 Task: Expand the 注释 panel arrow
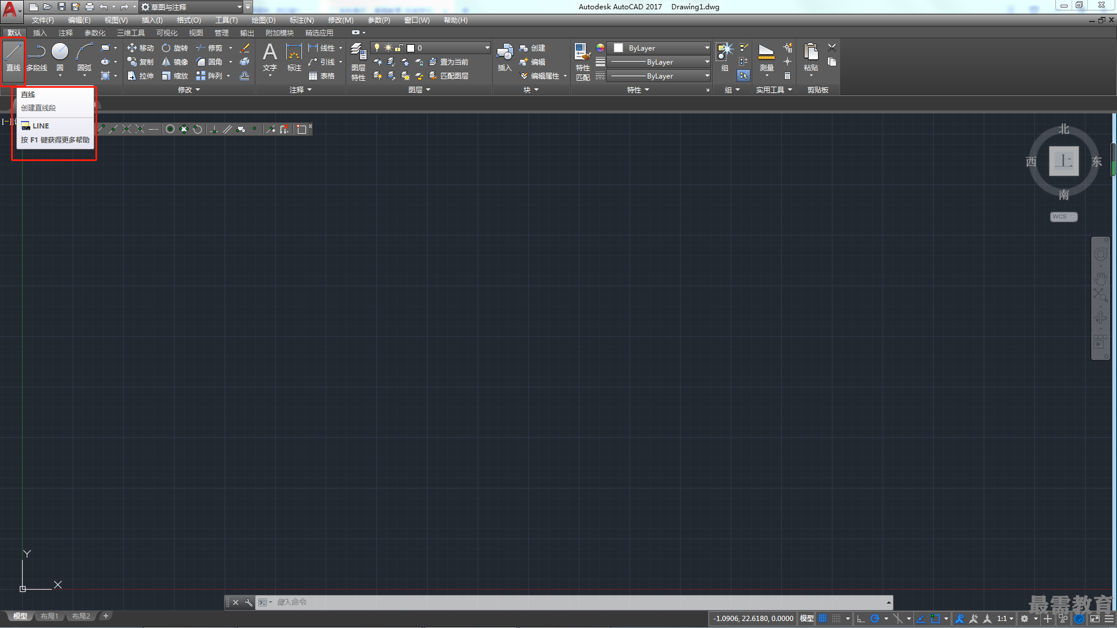[x=310, y=90]
